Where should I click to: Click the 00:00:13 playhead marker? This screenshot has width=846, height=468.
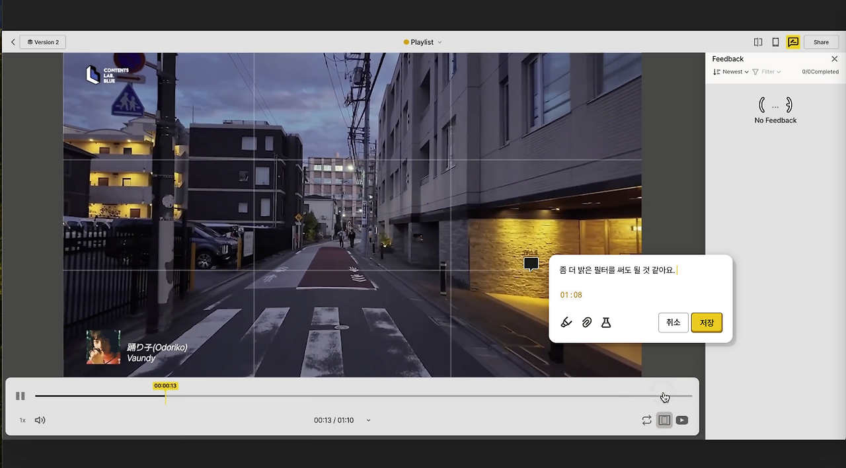click(165, 385)
